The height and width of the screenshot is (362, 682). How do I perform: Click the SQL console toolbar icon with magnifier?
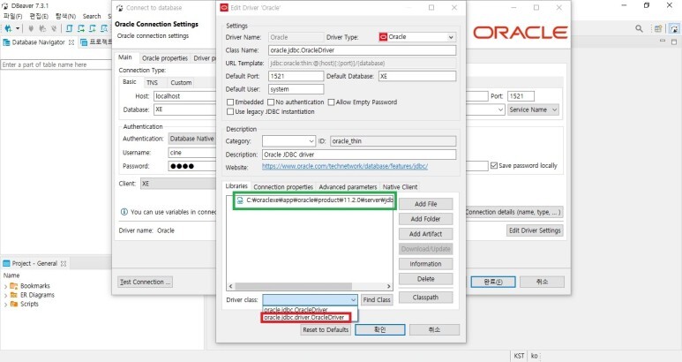tap(104, 28)
